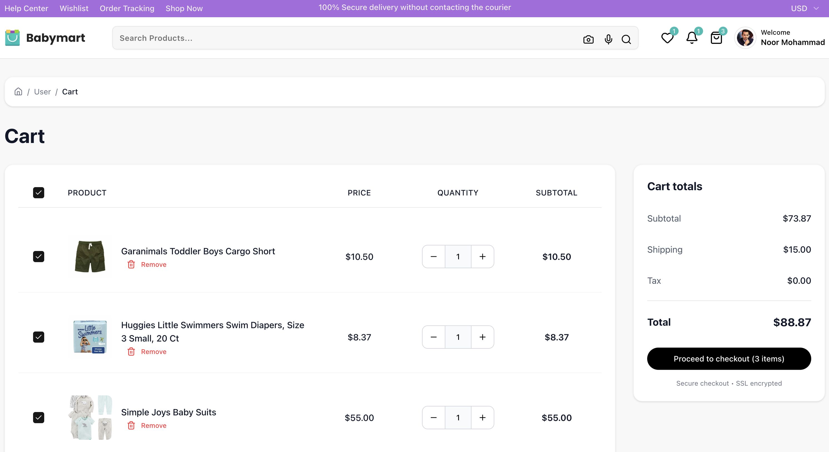Click Proceed to checkout button

(x=729, y=358)
